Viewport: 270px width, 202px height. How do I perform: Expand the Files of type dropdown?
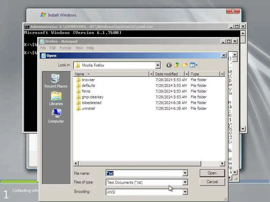[x=185, y=182]
